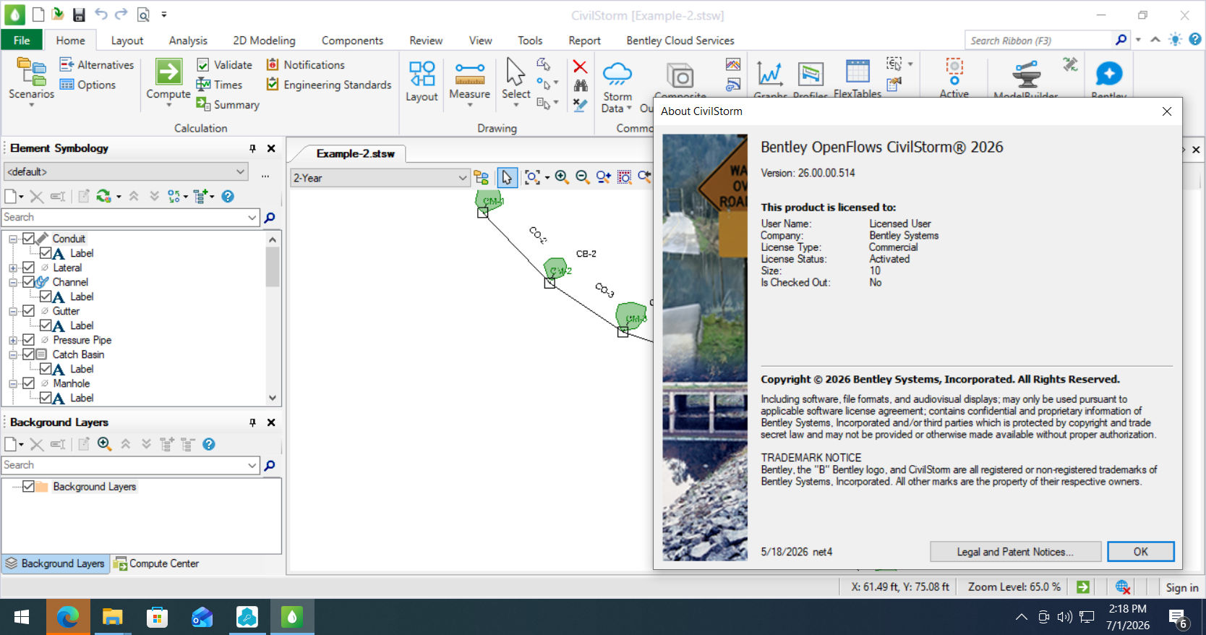Viewport: 1206px width, 635px height.
Task: Click the binoculars Find icon
Action: click(580, 85)
